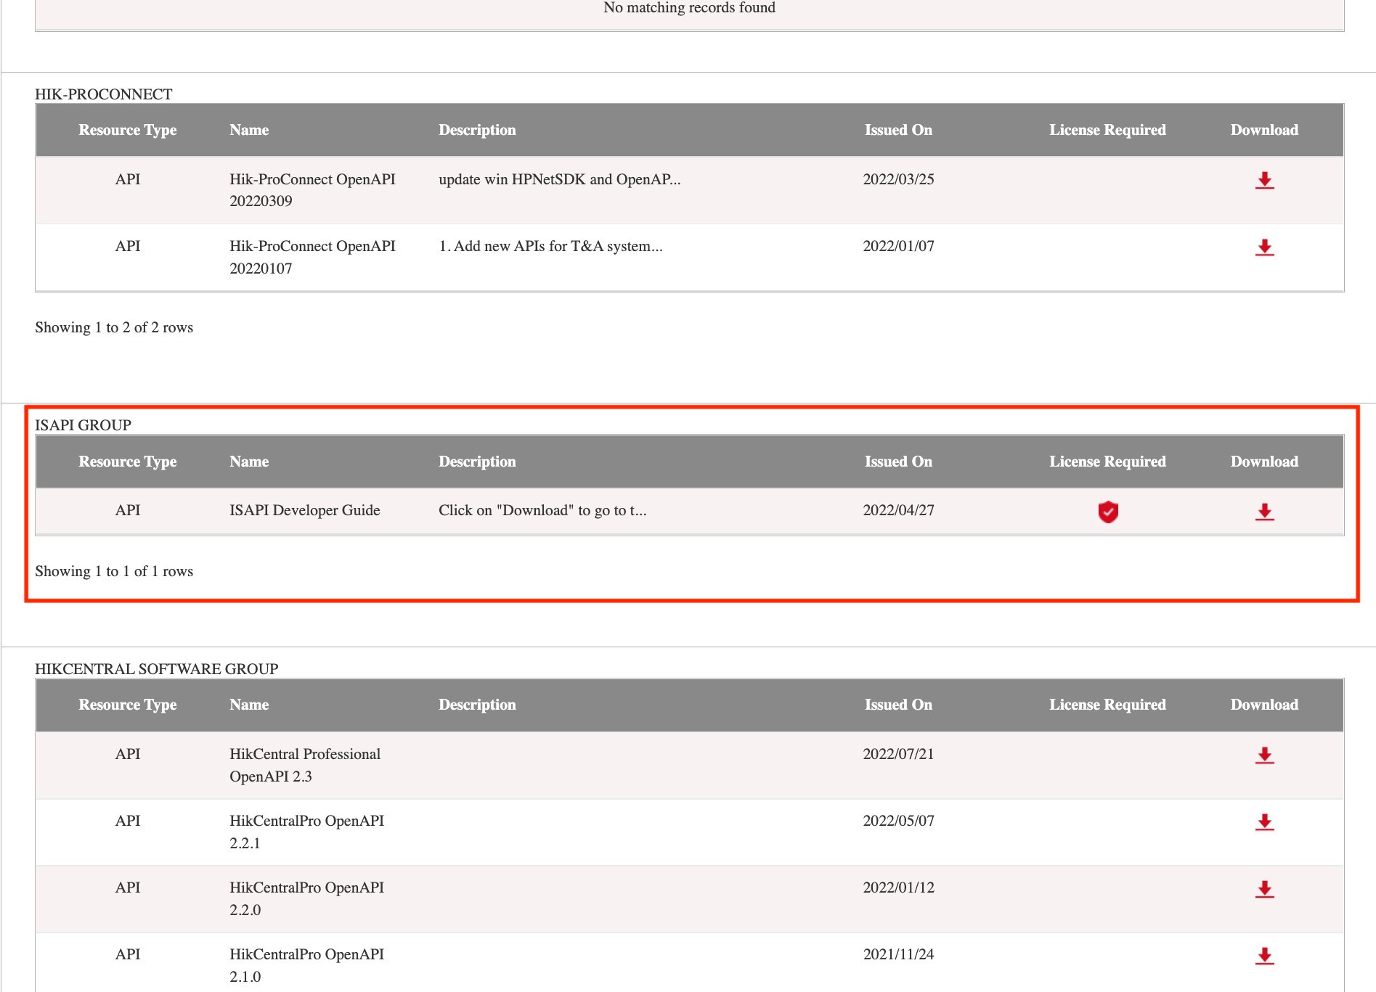Viewport: 1376px width, 992px height.
Task: Click 'Showing 1 to 2 of 2 rows' text
Action: point(114,327)
